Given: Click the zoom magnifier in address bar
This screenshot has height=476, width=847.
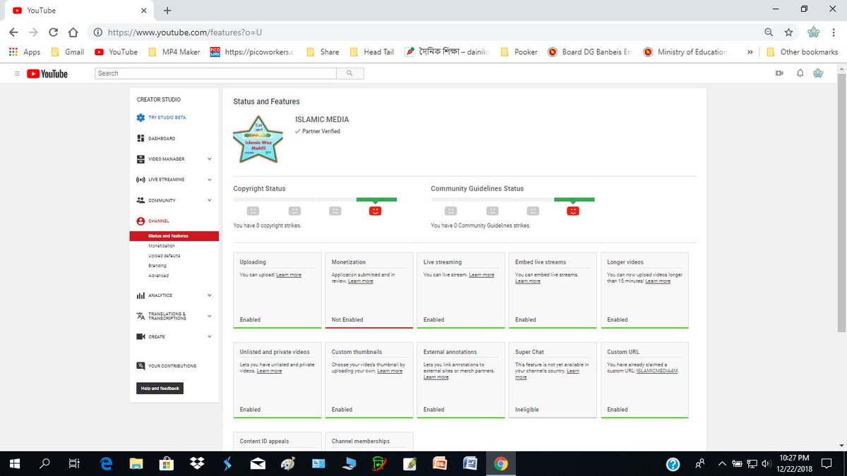Looking at the screenshot, I should click(769, 32).
